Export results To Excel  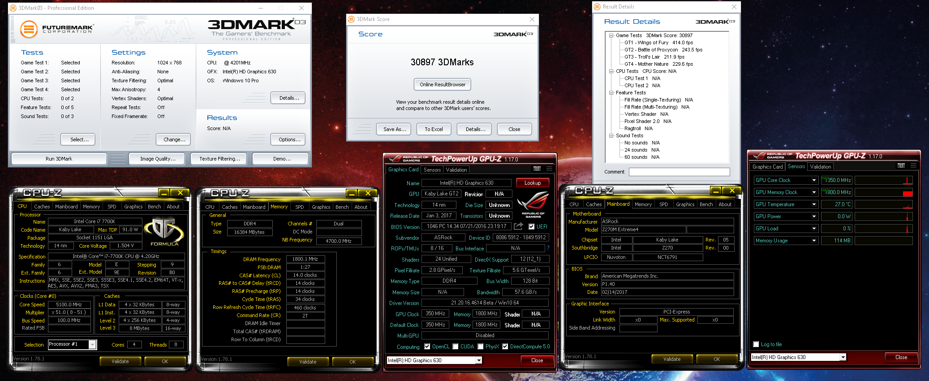434,129
